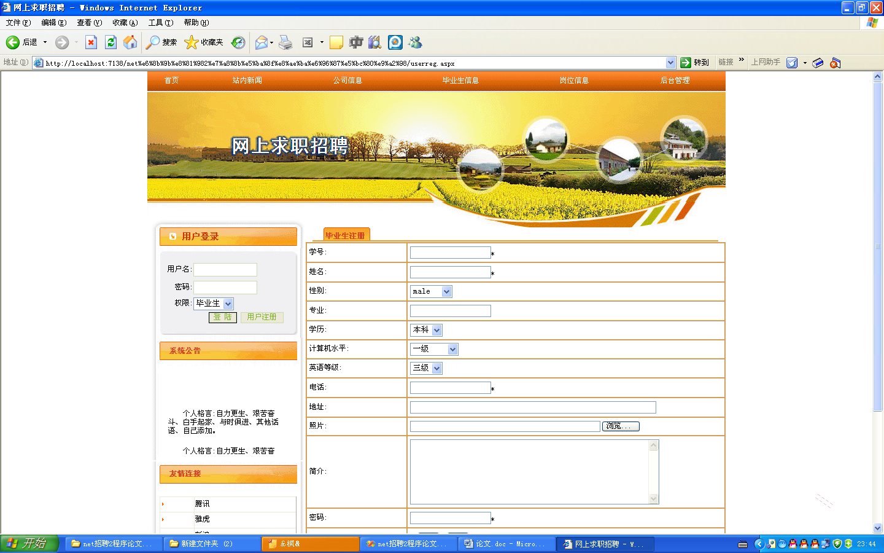Image resolution: width=884 pixels, height=553 pixels.
Task: Click the 浏览... button next to 照片
Action: click(620, 426)
